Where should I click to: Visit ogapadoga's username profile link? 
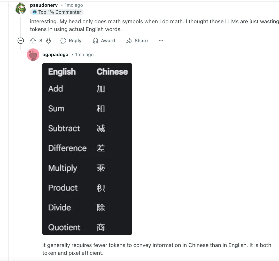point(55,55)
